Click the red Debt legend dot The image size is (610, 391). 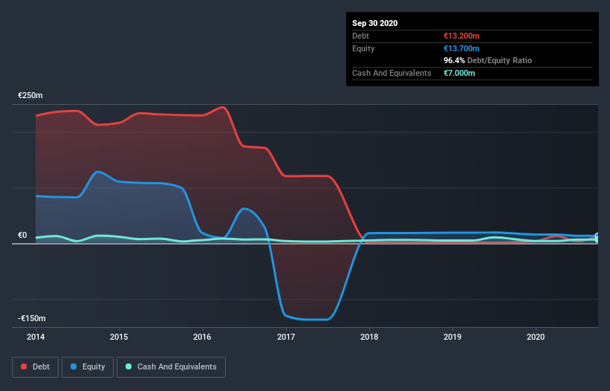tap(24, 366)
